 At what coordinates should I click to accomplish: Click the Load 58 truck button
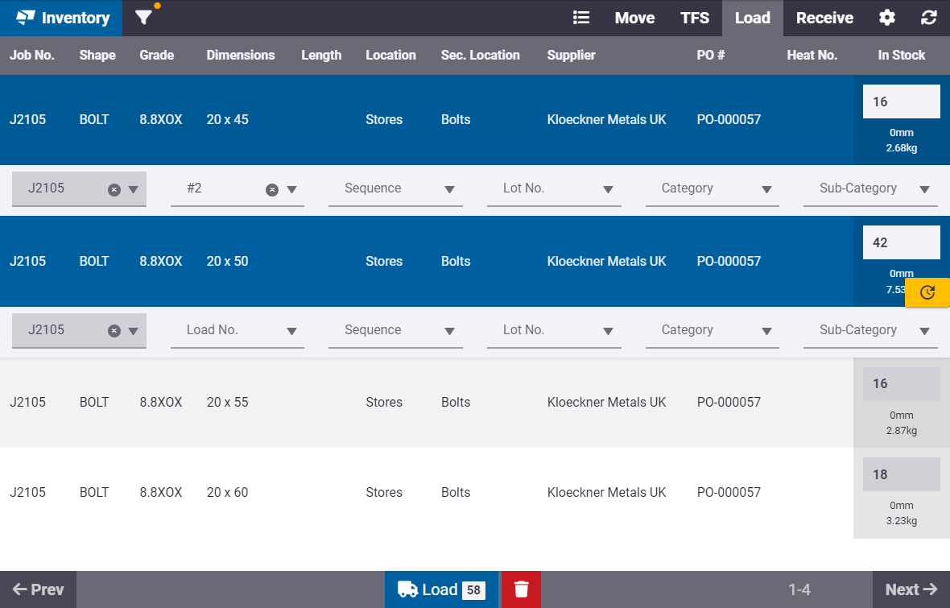tap(441, 589)
